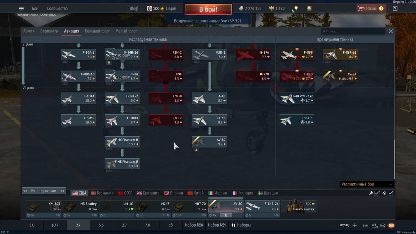Open the game mode dropdown Реалистичные бои

(x=367, y=184)
